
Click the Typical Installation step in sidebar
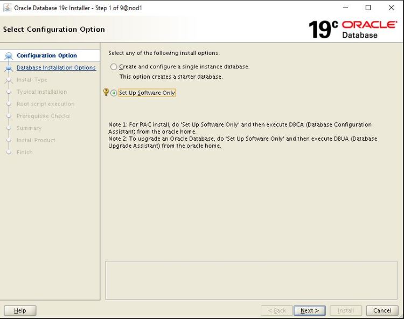(41, 92)
